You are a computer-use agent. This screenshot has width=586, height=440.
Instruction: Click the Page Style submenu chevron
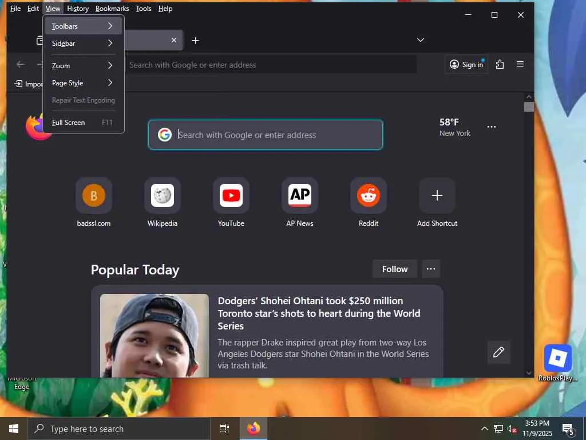click(x=110, y=82)
